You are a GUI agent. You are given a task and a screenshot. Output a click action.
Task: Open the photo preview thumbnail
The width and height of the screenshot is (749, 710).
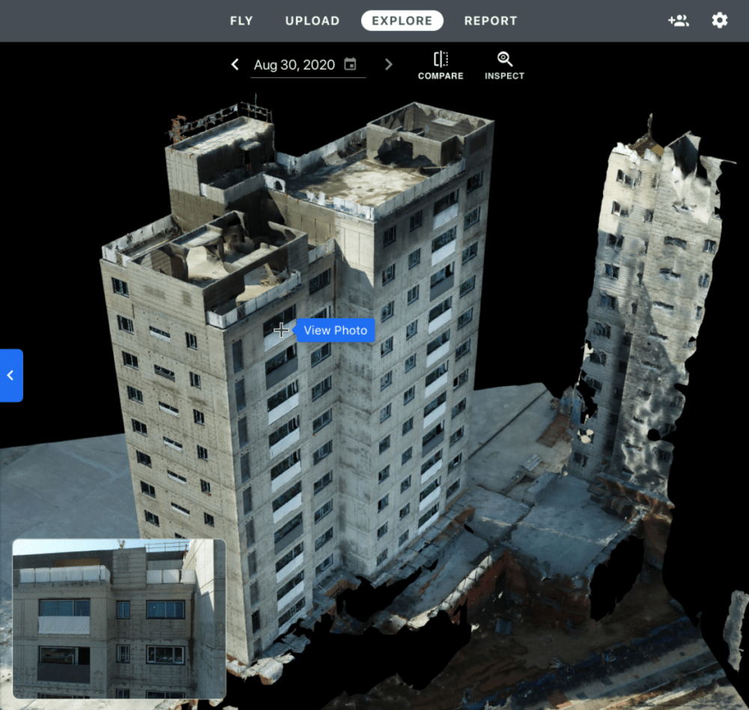[x=119, y=619]
